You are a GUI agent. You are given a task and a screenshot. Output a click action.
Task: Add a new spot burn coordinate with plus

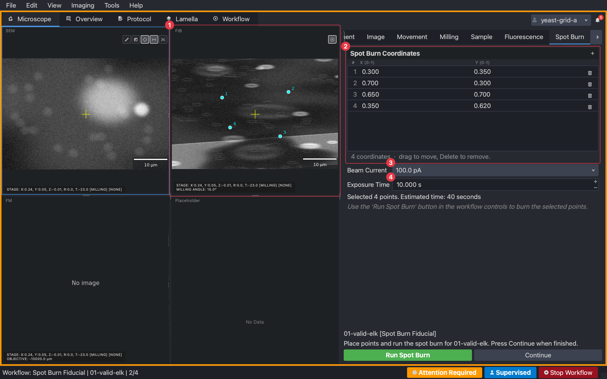pos(593,53)
